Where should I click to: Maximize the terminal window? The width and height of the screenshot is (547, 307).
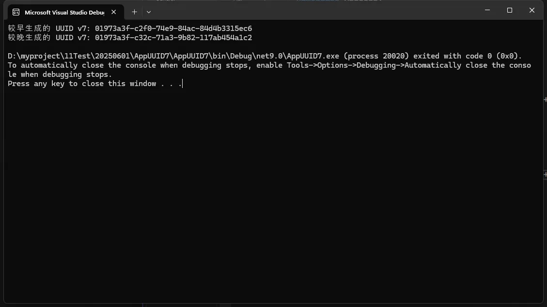click(510, 10)
